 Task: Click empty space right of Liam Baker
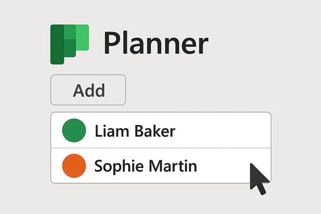[222, 130]
